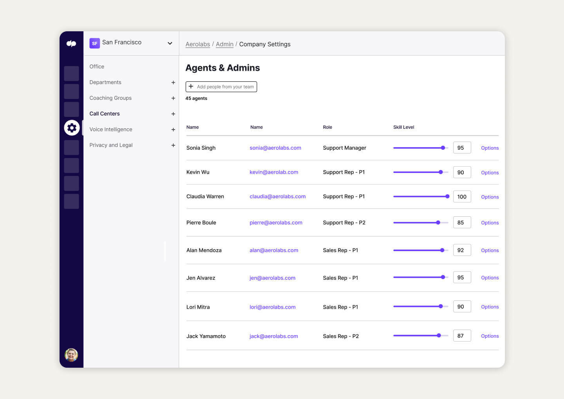Navigate to the Aerolabs breadcrumb link

pos(197,44)
